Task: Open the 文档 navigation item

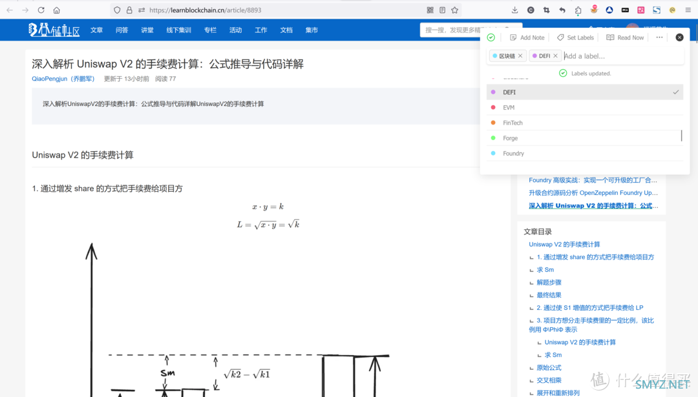Action: point(286,30)
